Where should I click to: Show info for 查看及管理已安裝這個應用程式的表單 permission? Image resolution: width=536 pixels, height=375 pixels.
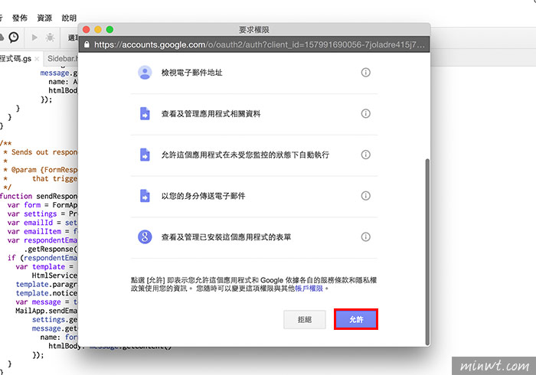[365, 236]
